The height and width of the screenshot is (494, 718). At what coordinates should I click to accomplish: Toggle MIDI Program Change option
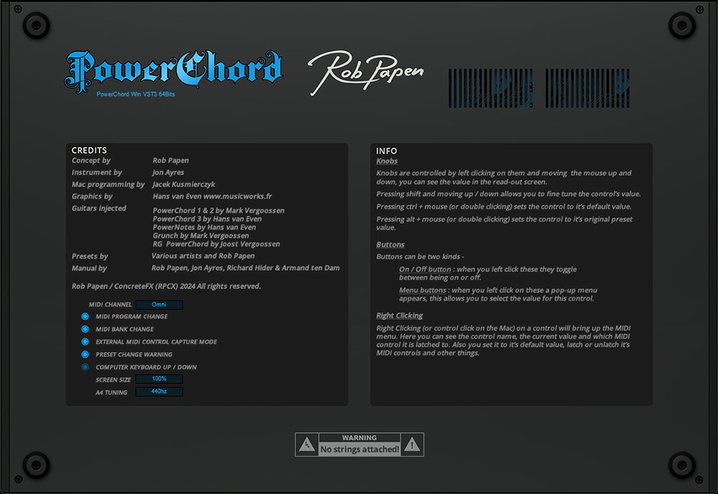pyautogui.click(x=85, y=317)
